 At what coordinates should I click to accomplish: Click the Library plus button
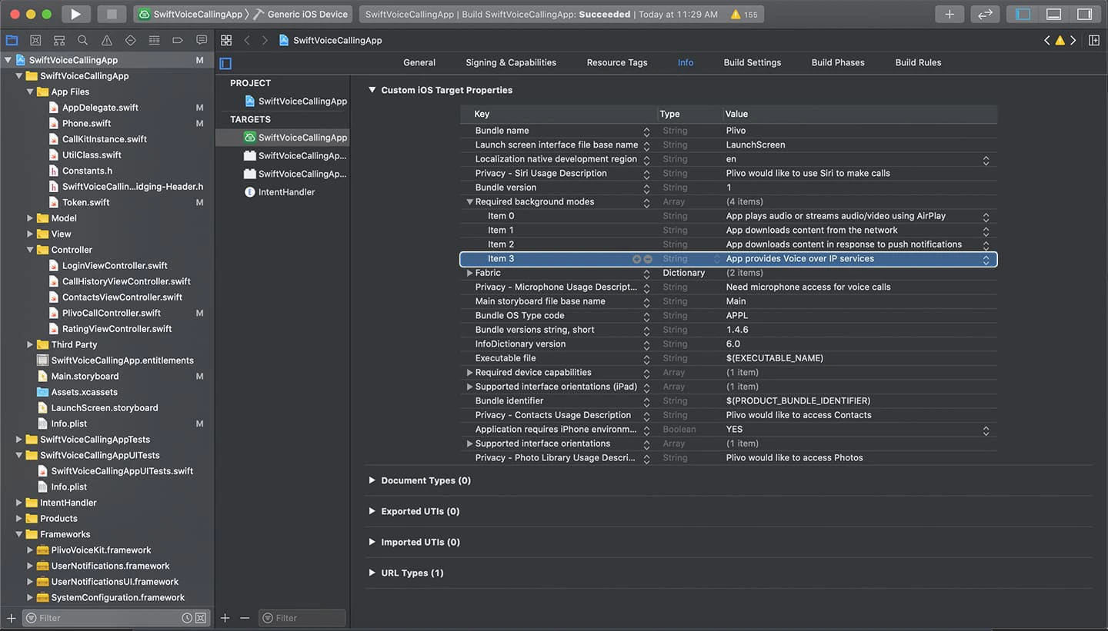pos(949,14)
